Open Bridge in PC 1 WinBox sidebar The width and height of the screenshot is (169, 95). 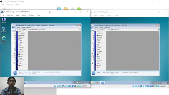[21, 39]
